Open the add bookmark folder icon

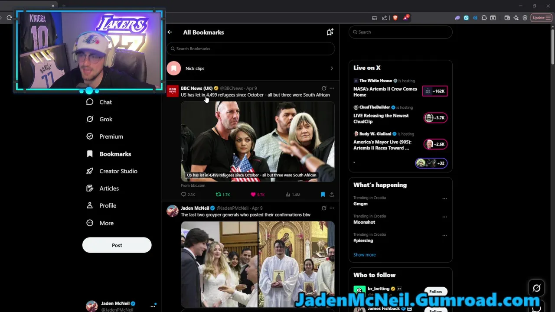330,32
